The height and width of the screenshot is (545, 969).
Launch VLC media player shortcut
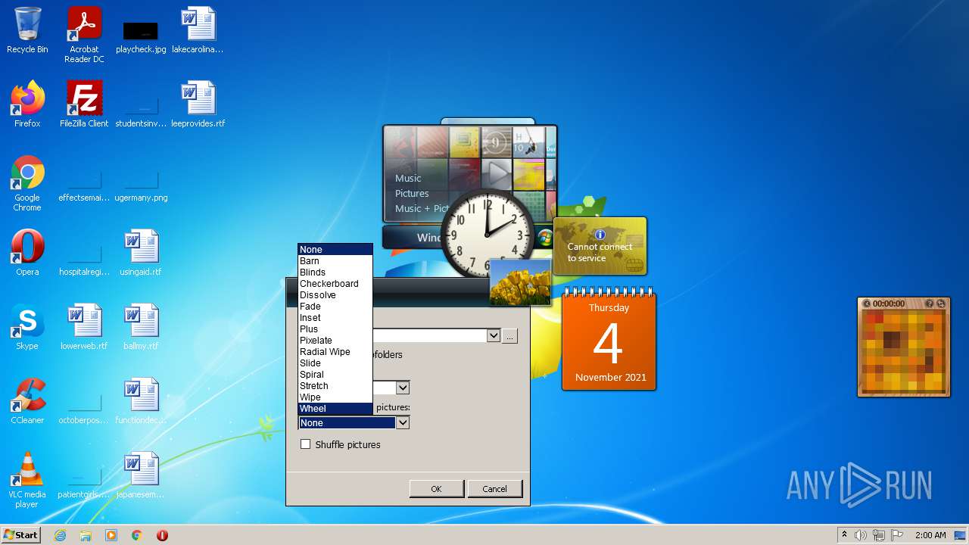coord(27,480)
